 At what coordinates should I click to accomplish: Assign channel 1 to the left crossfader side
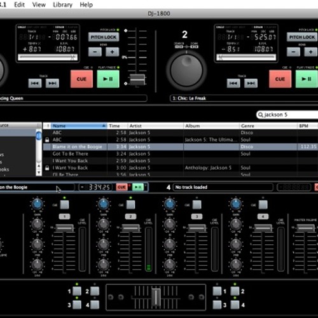[x=77, y=291]
